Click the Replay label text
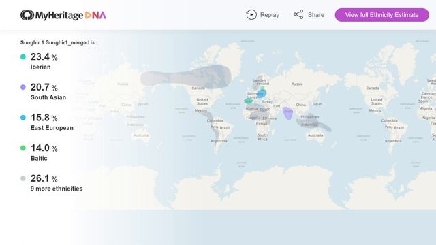 (x=270, y=15)
